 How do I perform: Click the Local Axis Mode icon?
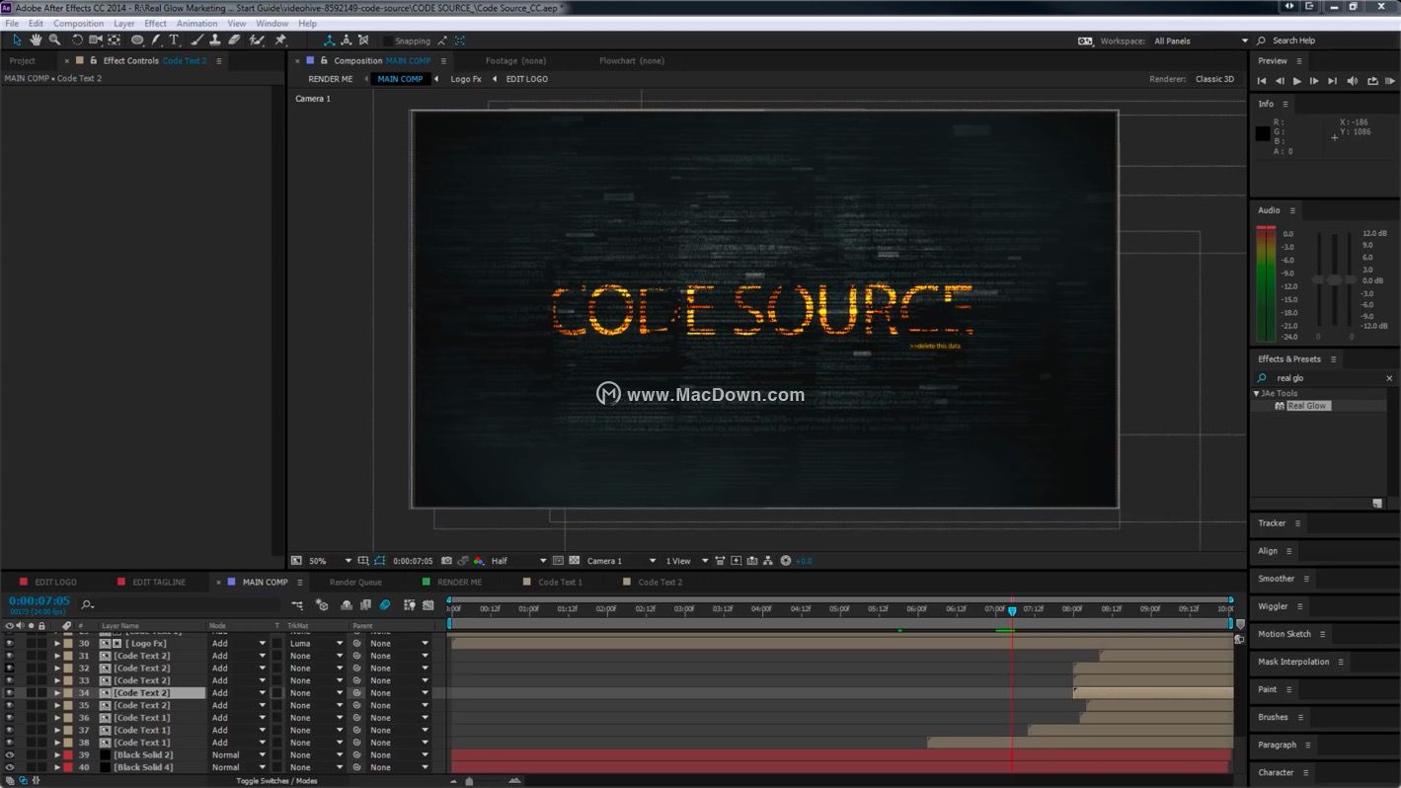point(329,40)
